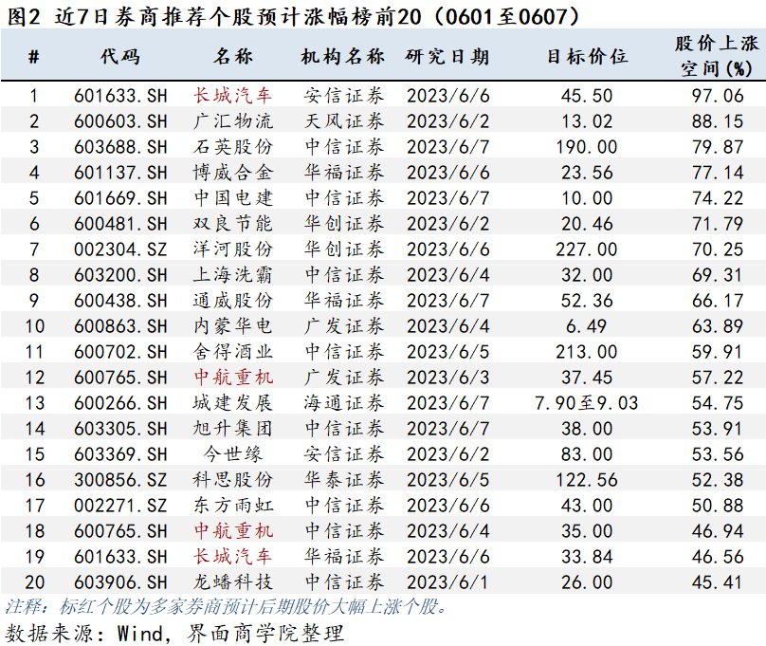Select target price 227.00
Viewport: 766px width, 646px height.
click(x=587, y=249)
